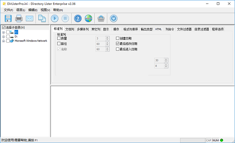Click the 路径 width input field showing 60

click(x=101, y=44)
